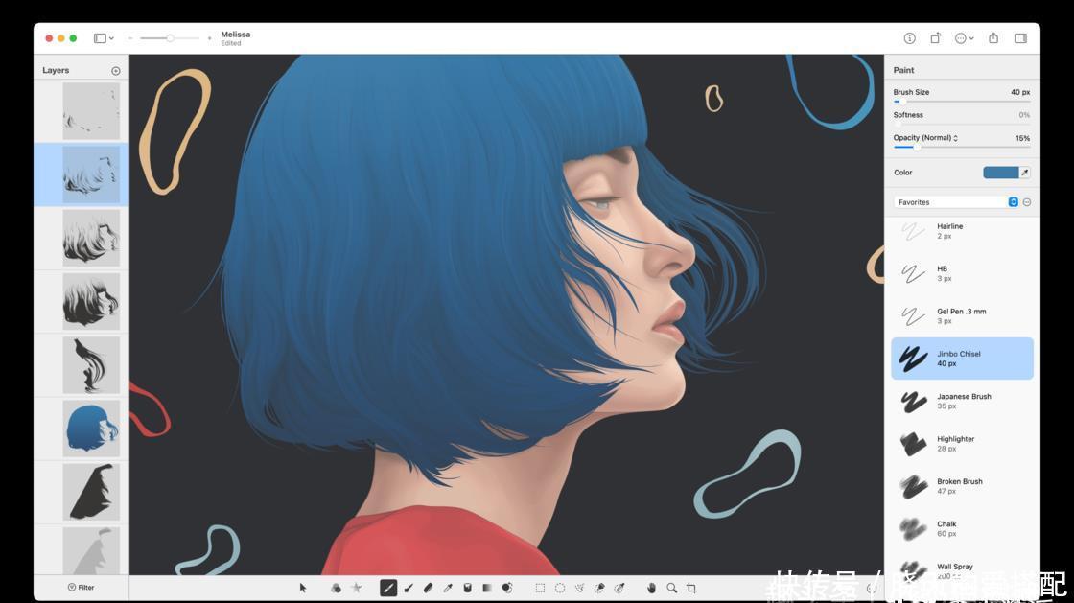The height and width of the screenshot is (603, 1074).
Task: Open the Opacity (Normal) blend mode menu
Action: (x=925, y=138)
